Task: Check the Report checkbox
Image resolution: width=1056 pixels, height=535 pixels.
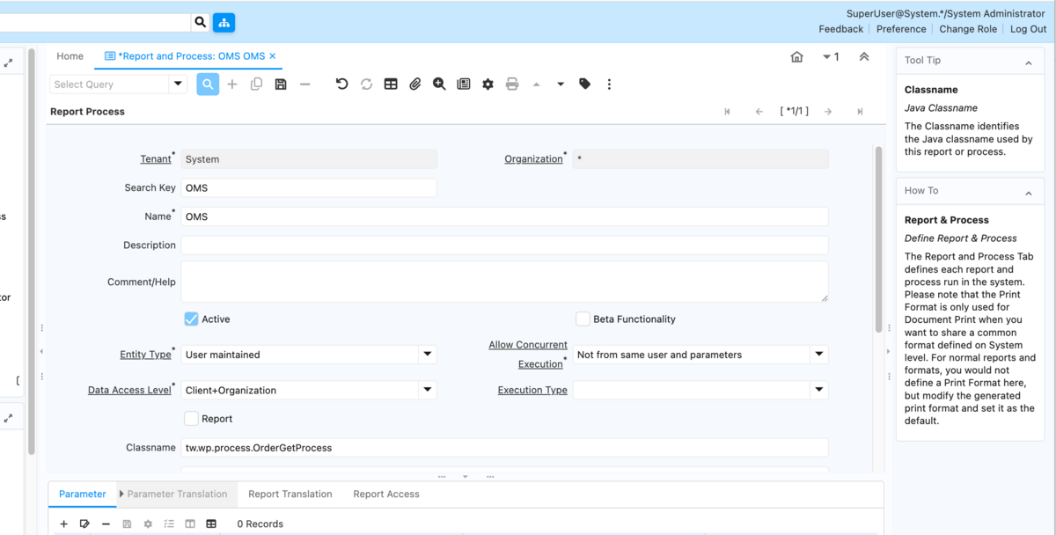Action: (191, 419)
